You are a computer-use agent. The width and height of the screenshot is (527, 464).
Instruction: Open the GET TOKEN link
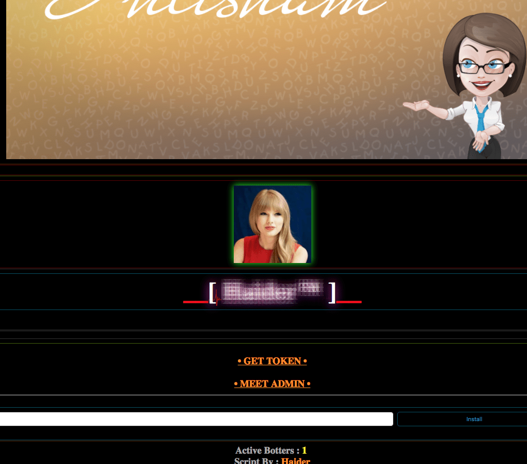(272, 361)
